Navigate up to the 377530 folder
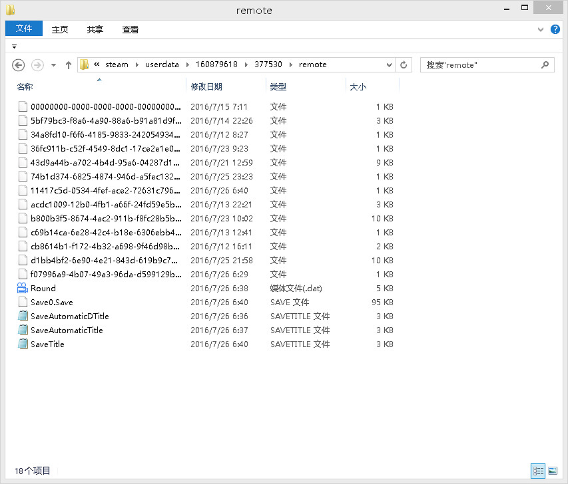The width and height of the screenshot is (568, 484). (x=69, y=64)
